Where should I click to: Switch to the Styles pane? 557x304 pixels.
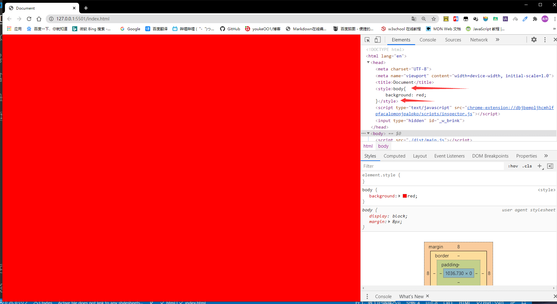[x=370, y=156]
